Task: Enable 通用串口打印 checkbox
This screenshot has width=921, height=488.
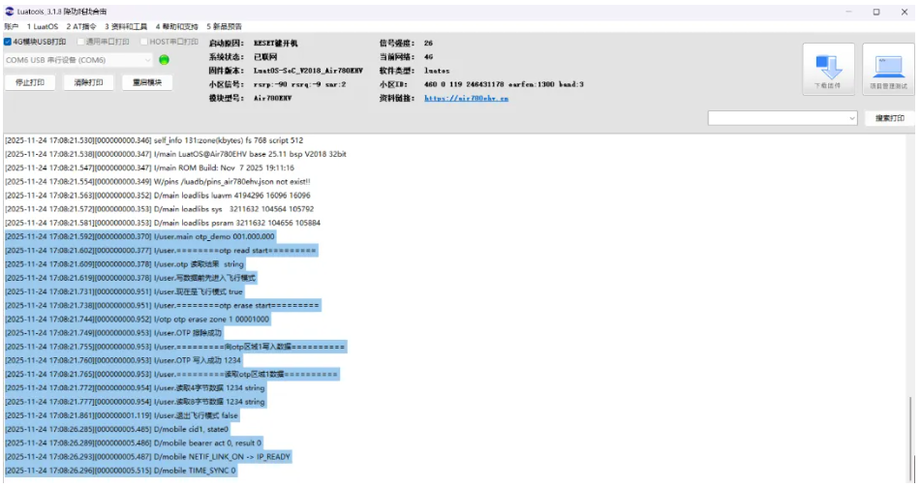Action: (x=80, y=42)
